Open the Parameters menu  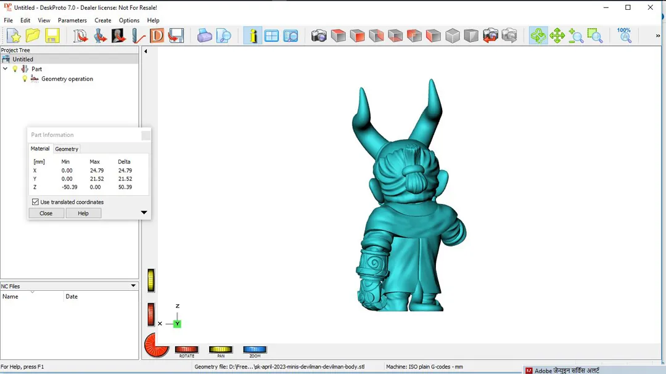pos(72,20)
